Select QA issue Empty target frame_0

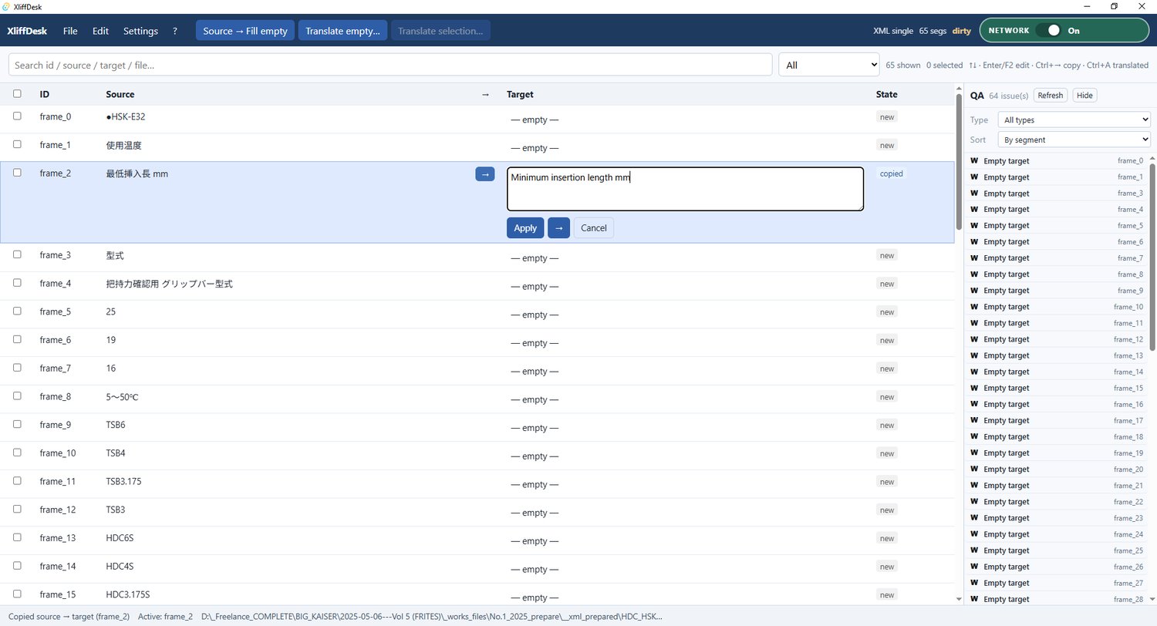(x=1056, y=161)
